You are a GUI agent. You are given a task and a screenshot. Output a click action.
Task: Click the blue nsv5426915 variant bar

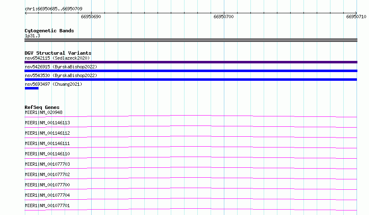(191, 71)
